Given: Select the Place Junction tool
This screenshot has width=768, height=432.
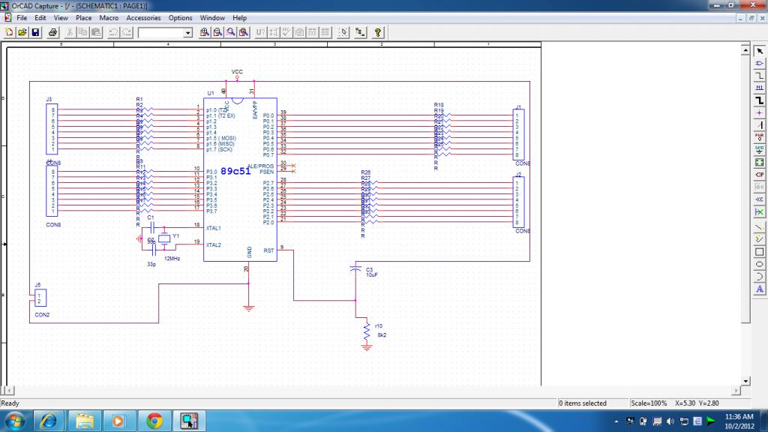Looking at the screenshot, I should pyautogui.click(x=759, y=112).
